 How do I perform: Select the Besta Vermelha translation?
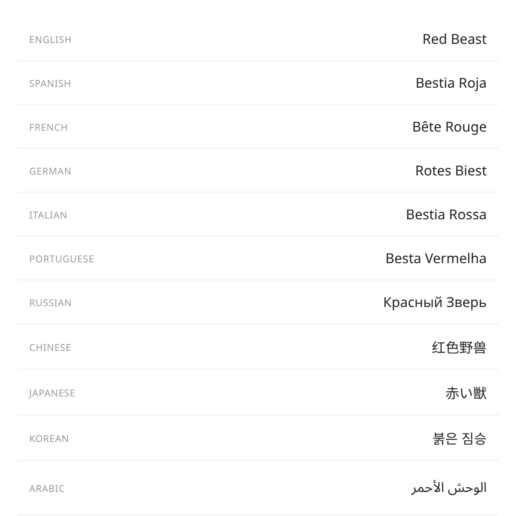tap(436, 258)
